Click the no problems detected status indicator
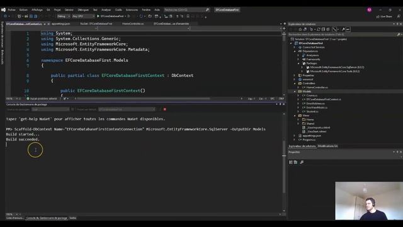 click(42, 98)
